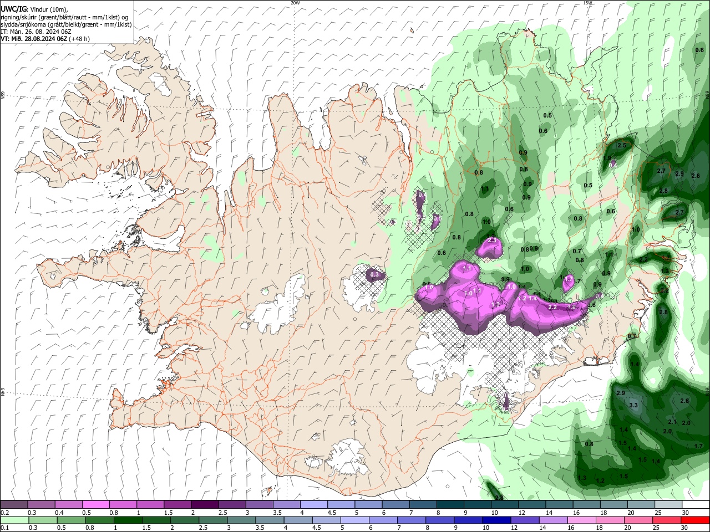Pick the white 30 snow legend swatch
This screenshot has height=532, width=710.
click(x=695, y=504)
